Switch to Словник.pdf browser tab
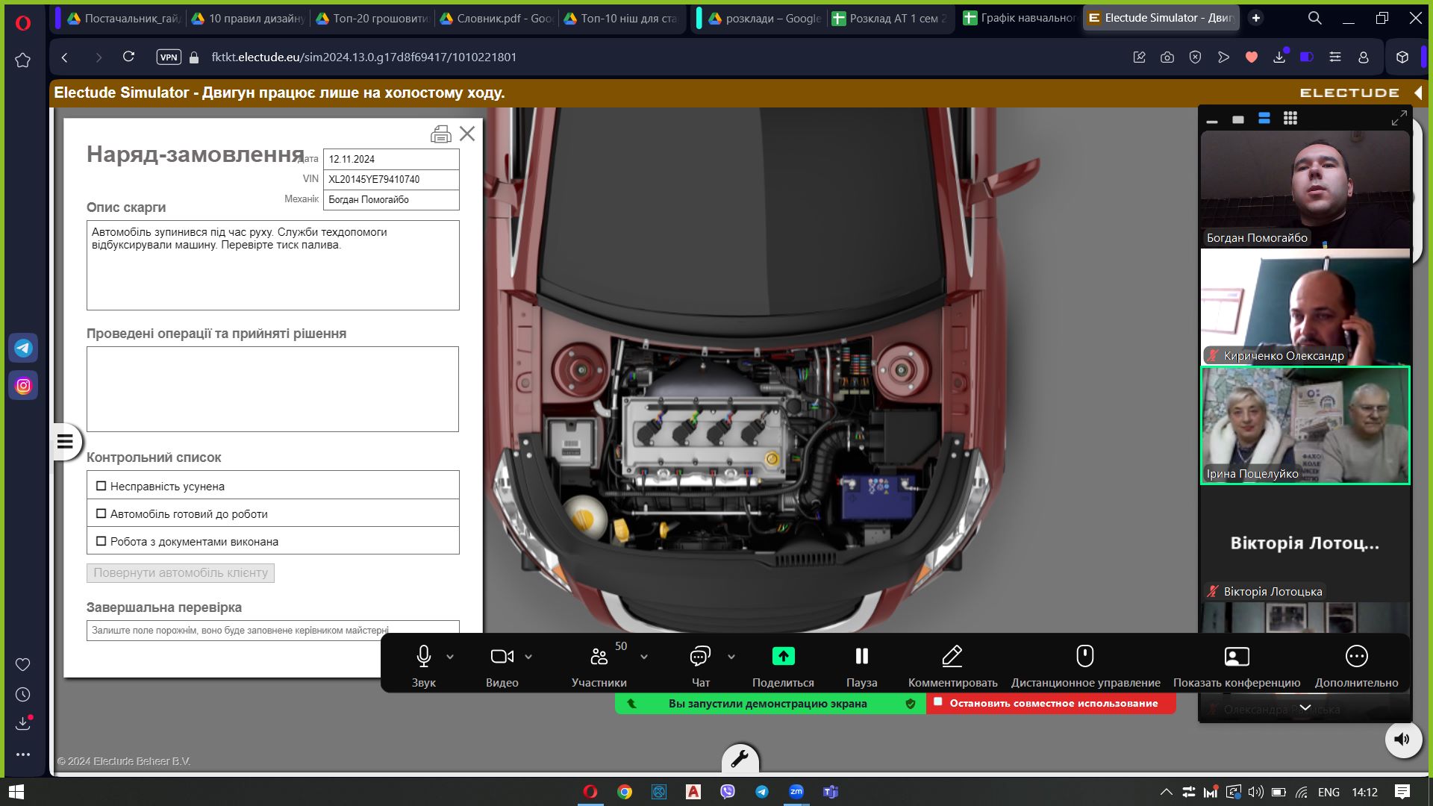The image size is (1433, 806). [495, 18]
